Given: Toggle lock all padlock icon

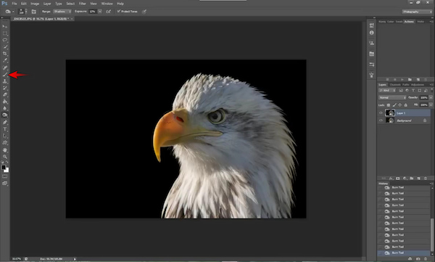Looking at the screenshot, I should [x=405, y=105].
